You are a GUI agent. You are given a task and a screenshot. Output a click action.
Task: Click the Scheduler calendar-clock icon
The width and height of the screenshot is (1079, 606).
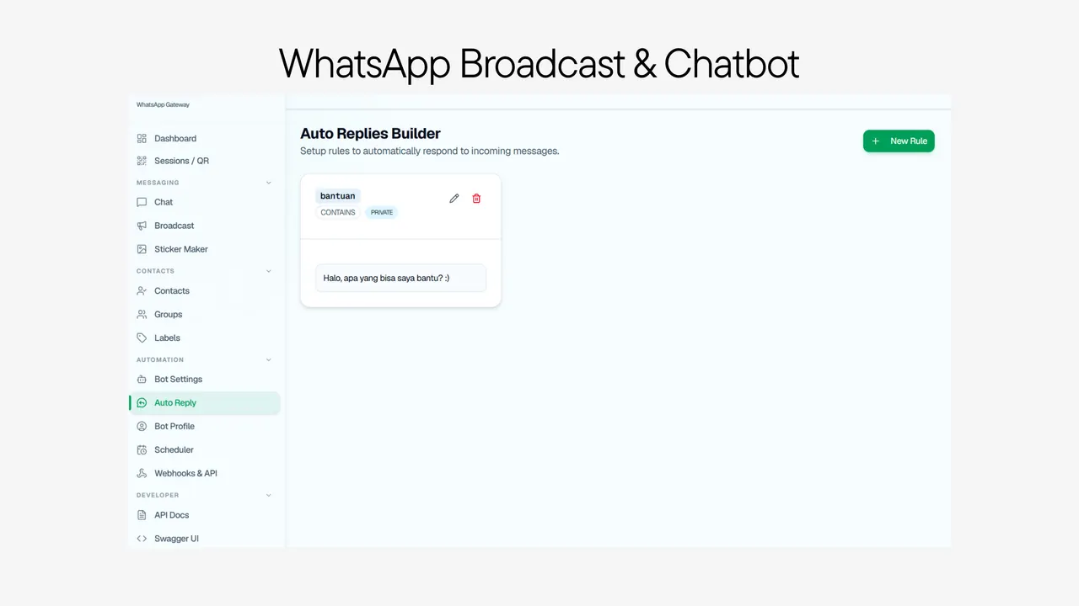point(142,449)
